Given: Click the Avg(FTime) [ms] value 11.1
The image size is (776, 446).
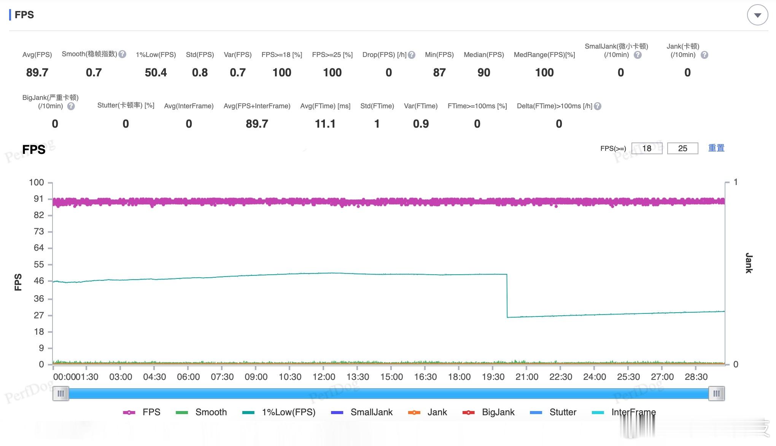Looking at the screenshot, I should [x=325, y=124].
